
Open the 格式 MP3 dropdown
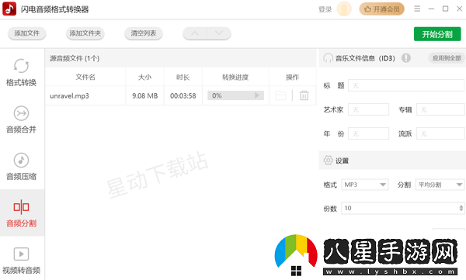(365, 185)
